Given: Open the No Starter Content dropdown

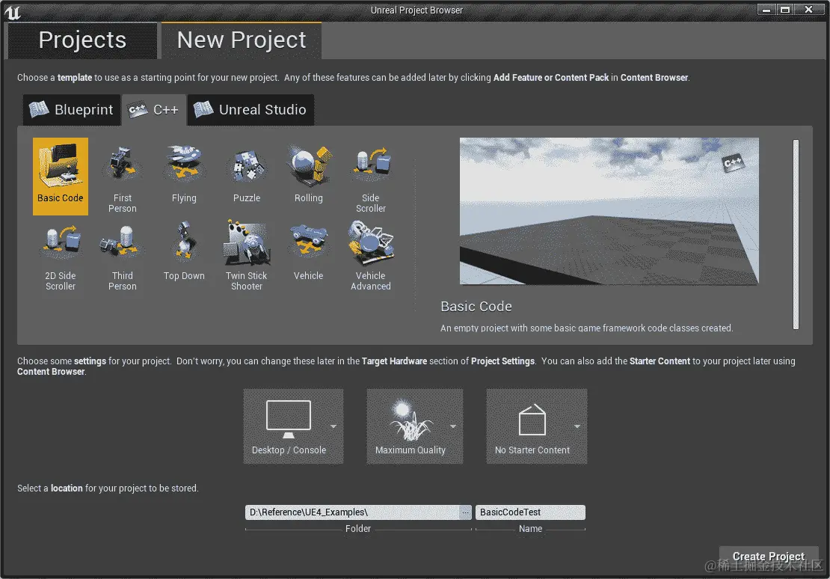Looking at the screenshot, I should coord(537,426).
